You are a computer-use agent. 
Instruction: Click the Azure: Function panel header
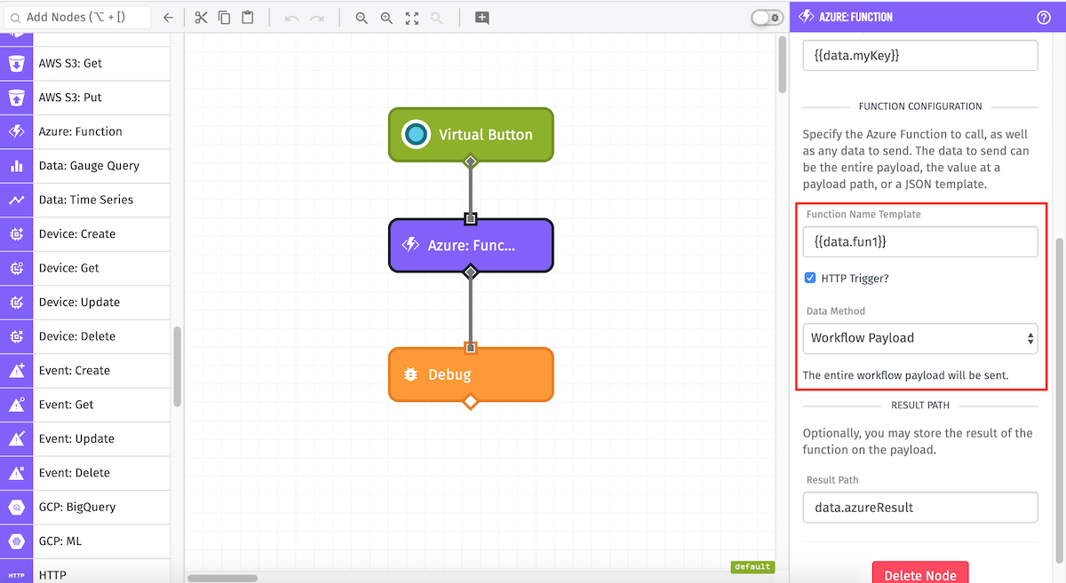coord(927,17)
